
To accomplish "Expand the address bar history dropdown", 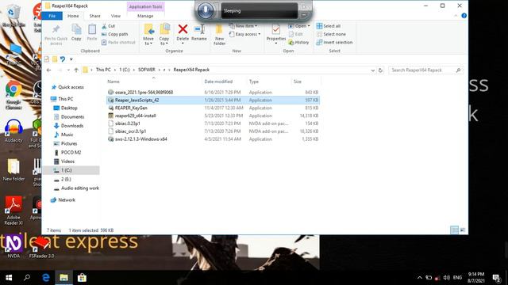I will coord(372,70).
